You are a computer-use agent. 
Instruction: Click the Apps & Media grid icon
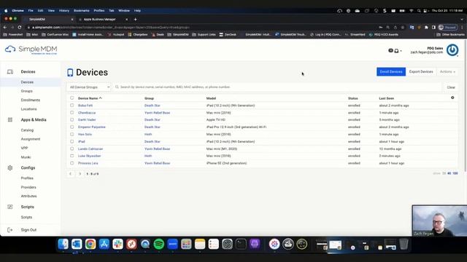(9, 119)
